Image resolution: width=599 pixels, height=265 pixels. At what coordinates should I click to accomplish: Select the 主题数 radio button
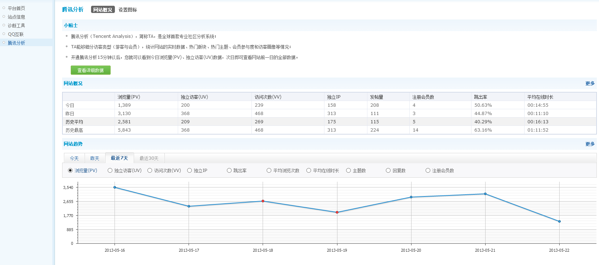[348, 171]
